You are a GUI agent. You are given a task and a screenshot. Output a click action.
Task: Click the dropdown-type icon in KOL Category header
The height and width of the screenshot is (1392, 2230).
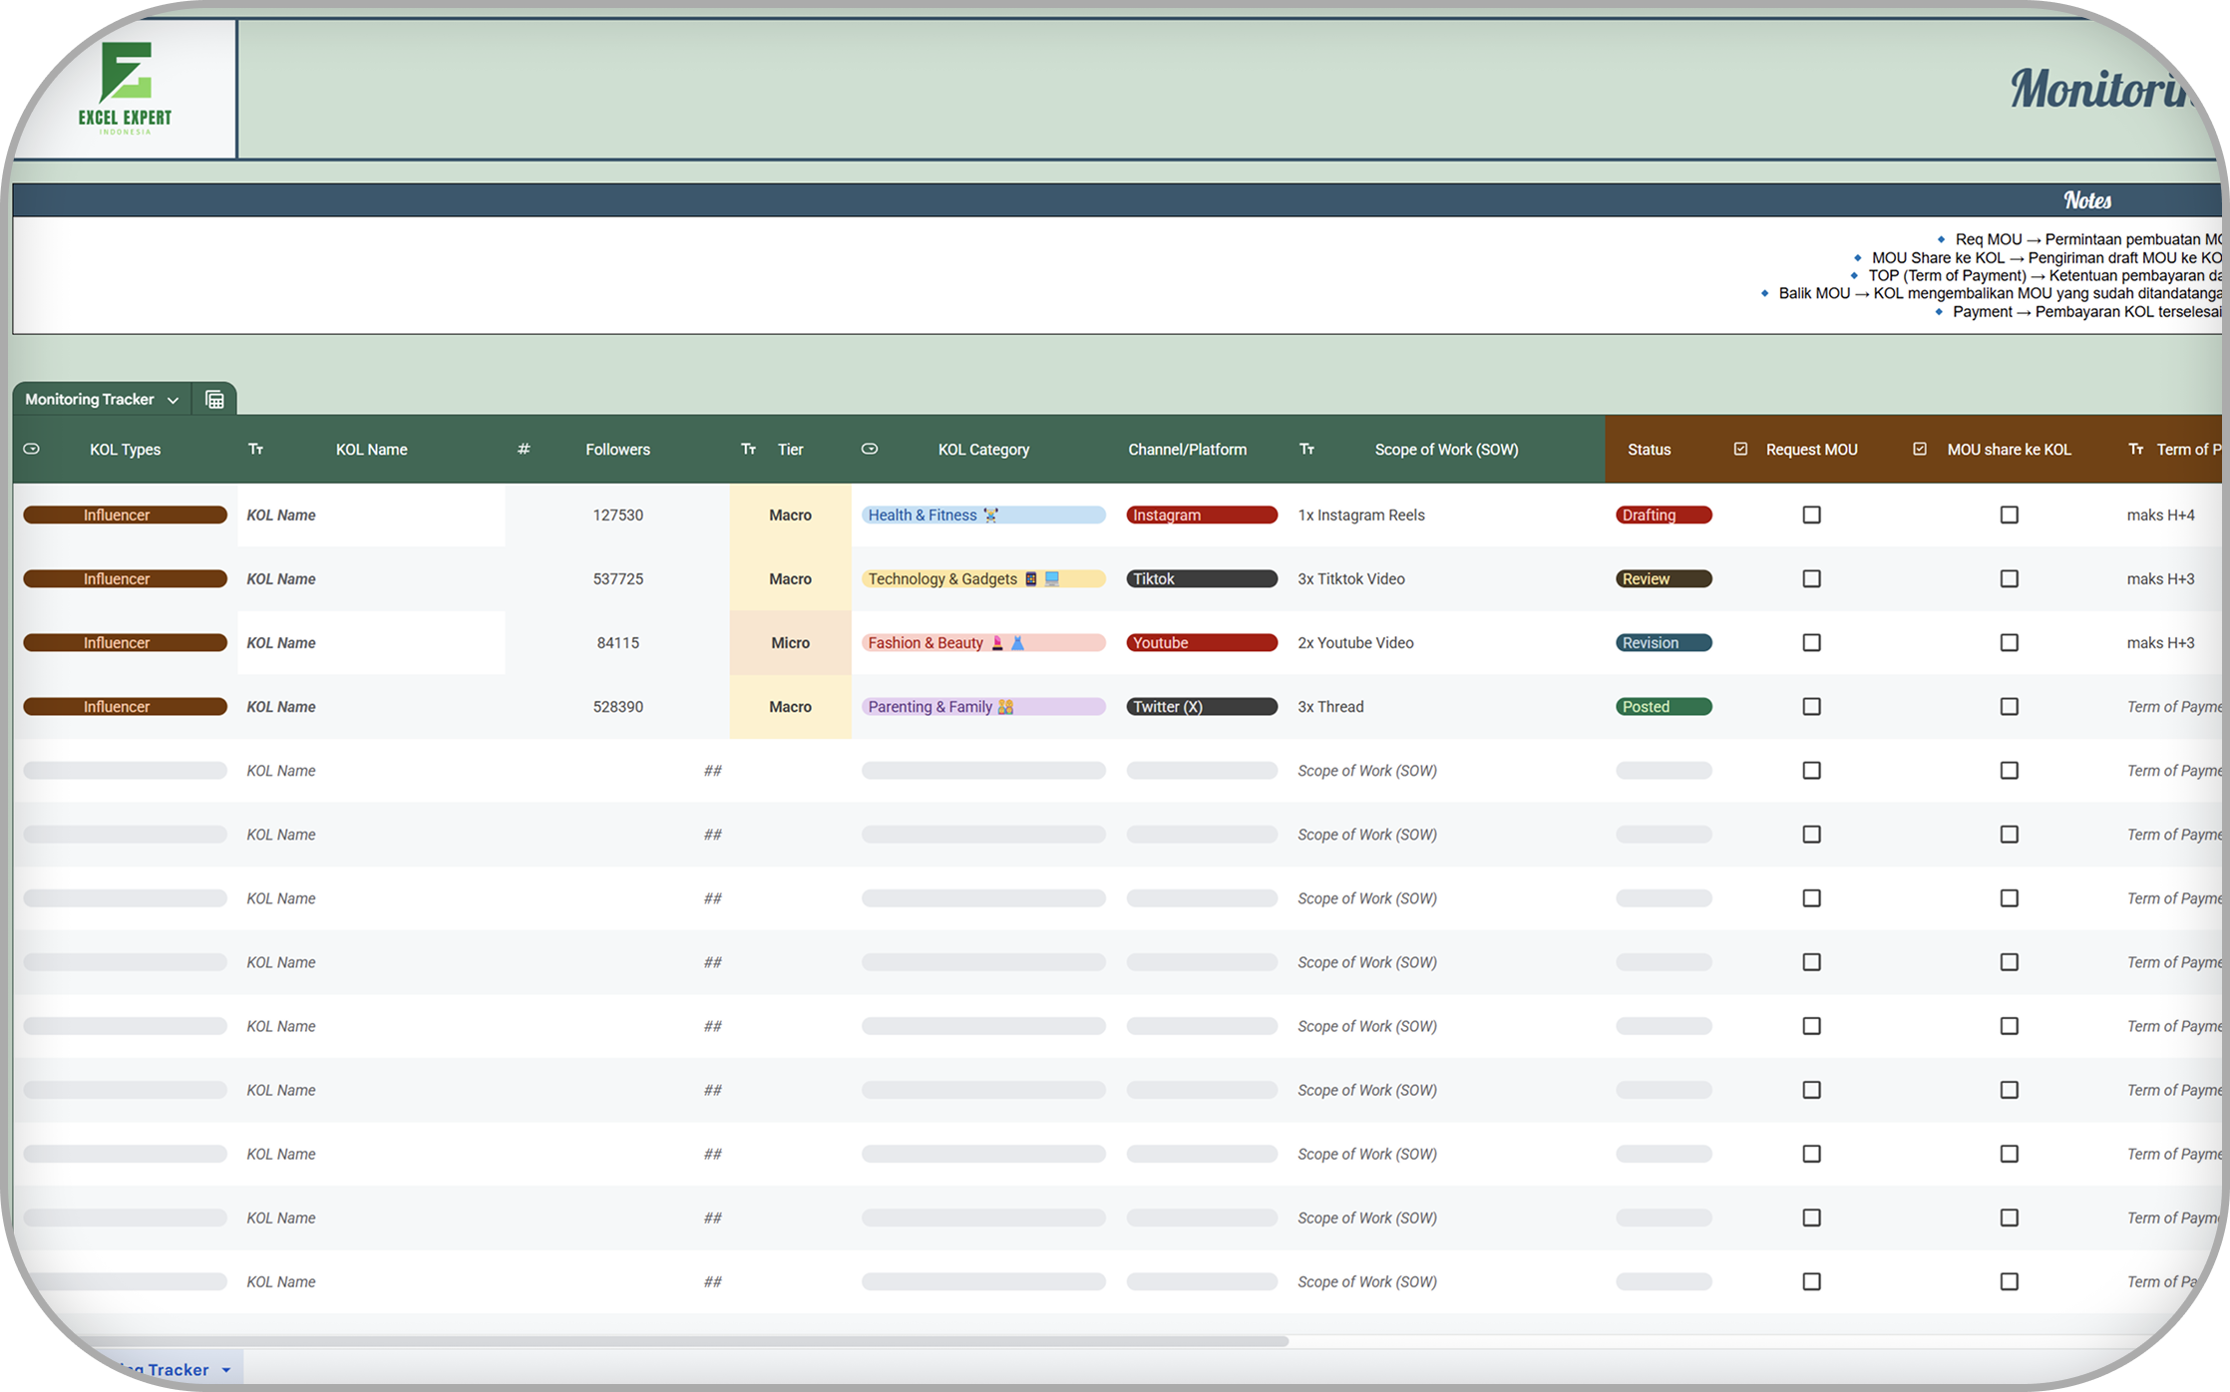point(870,449)
